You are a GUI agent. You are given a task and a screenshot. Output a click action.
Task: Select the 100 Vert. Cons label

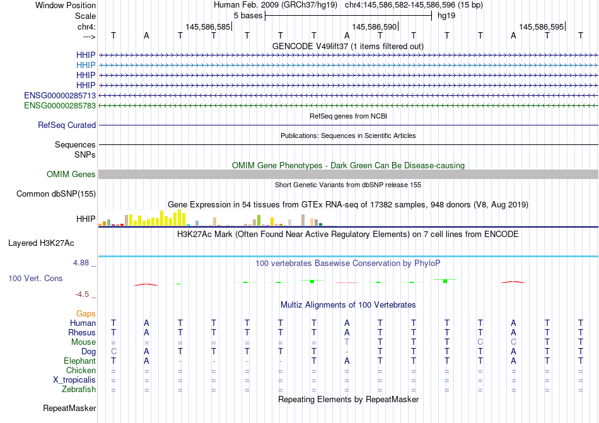tap(35, 278)
